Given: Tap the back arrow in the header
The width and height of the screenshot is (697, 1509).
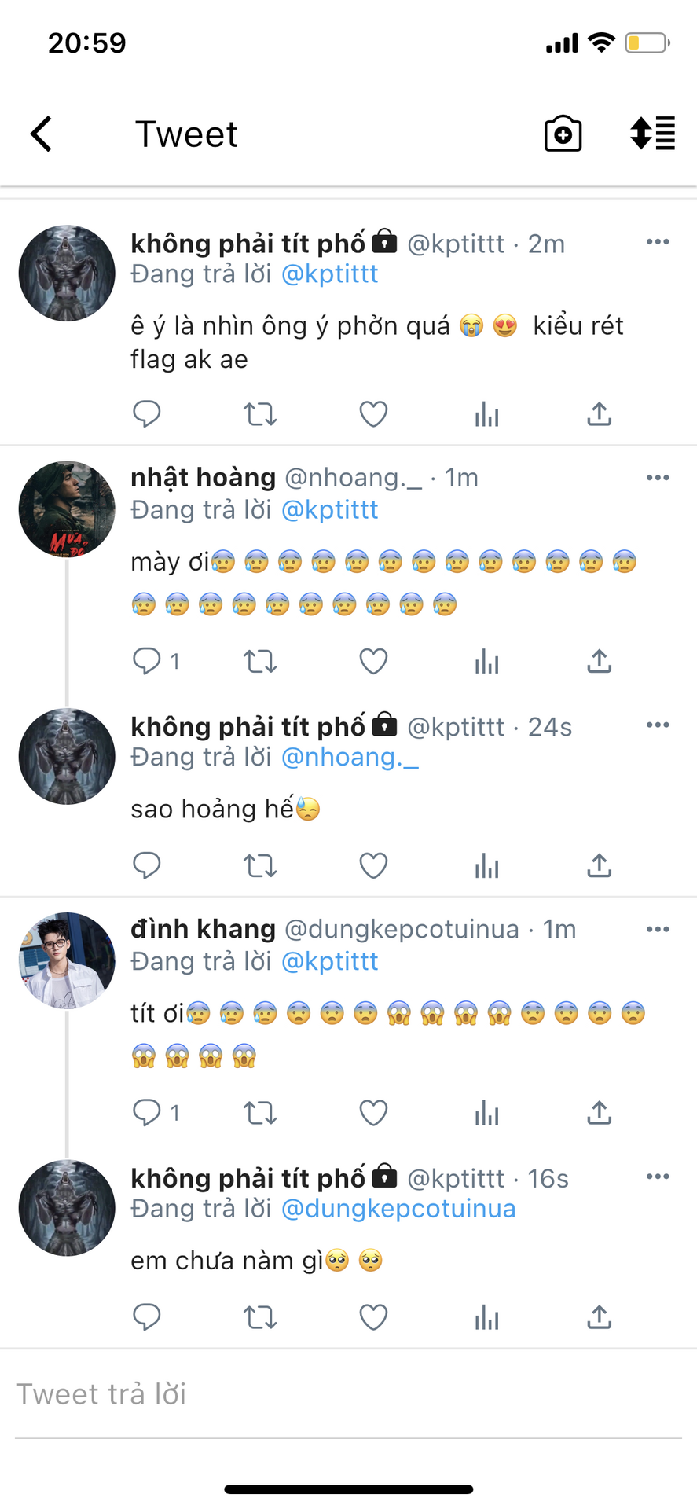Looking at the screenshot, I should click(42, 134).
